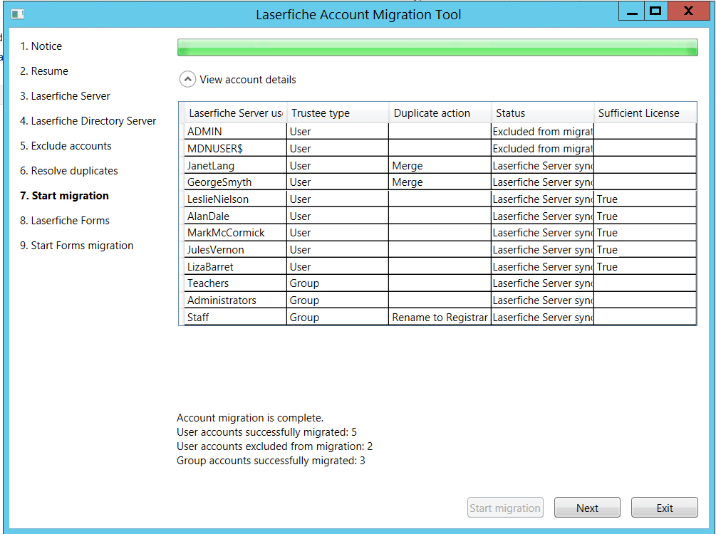Sort by Trustee type column header

pyautogui.click(x=338, y=113)
